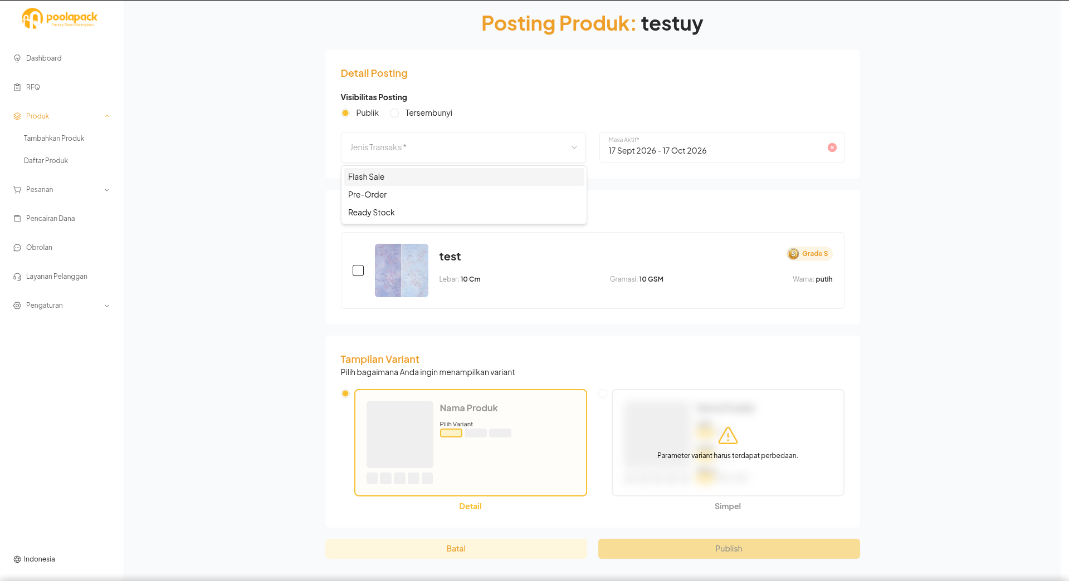Collapse the Produk menu chevron
Screen dimensions: 1069x581
tap(107, 116)
